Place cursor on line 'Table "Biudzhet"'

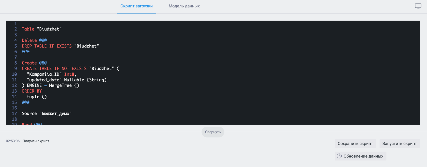point(42,29)
